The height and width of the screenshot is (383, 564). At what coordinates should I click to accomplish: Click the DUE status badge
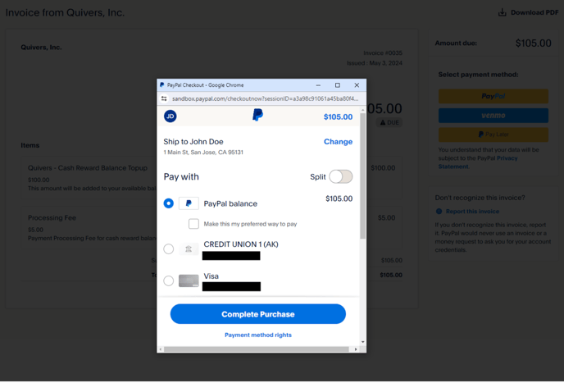(x=389, y=122)
